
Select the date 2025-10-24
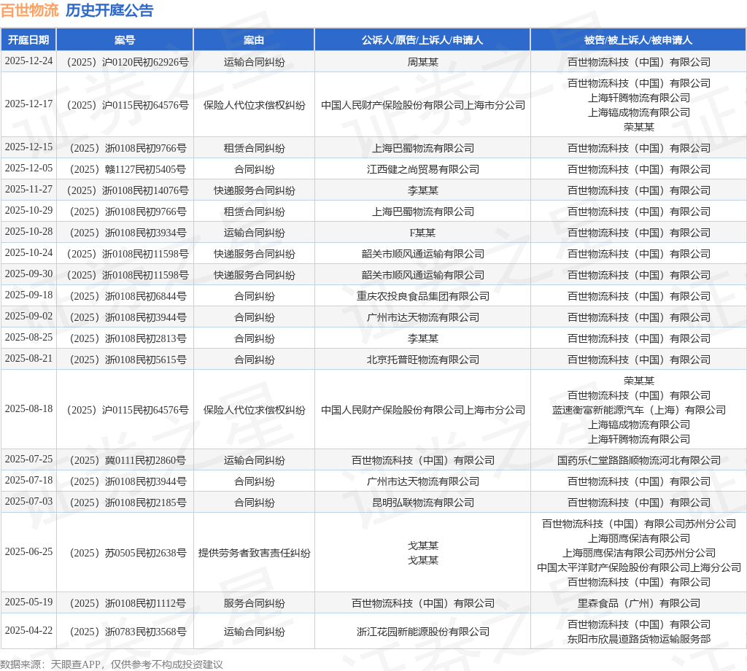28,252
